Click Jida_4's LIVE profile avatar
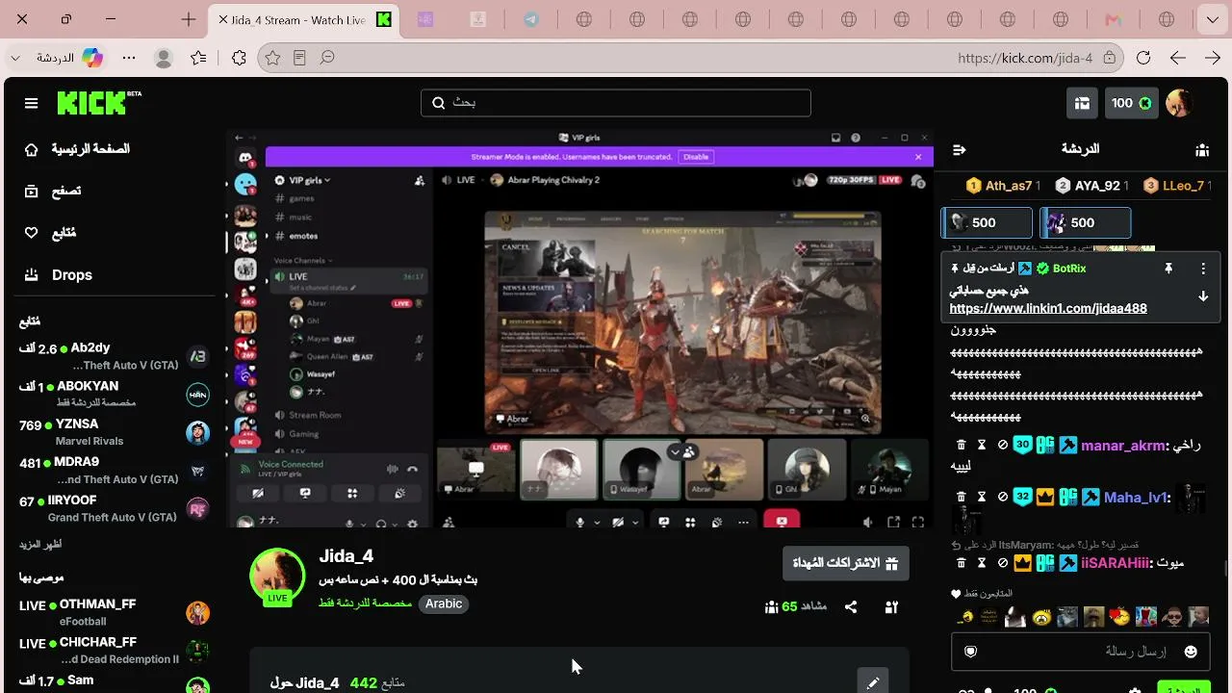 pyautogui.click(x=277, y=577)
